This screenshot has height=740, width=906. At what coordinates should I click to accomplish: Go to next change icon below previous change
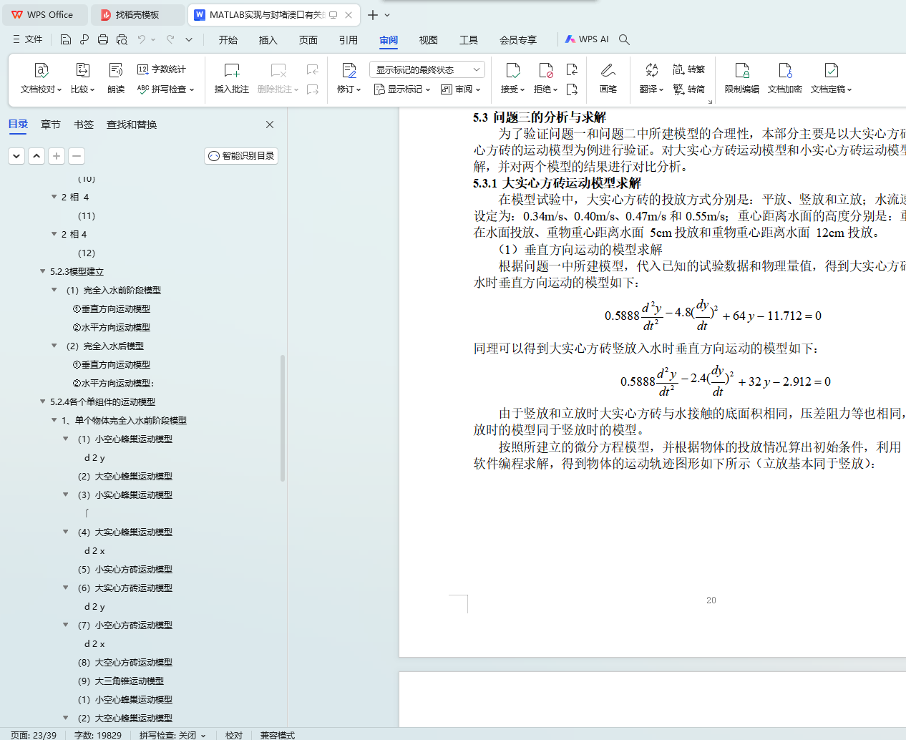[x=572, y=89]
